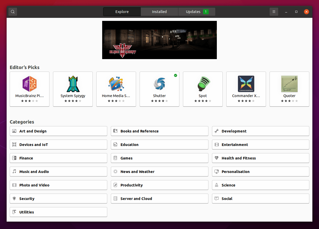Click the News and Weather sun icon
This screenshot has width=319, height=229.
click(115, 172)
